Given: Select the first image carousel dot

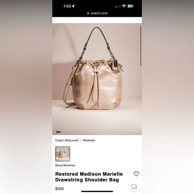Looking at the screenshot, I should (58, 132).
